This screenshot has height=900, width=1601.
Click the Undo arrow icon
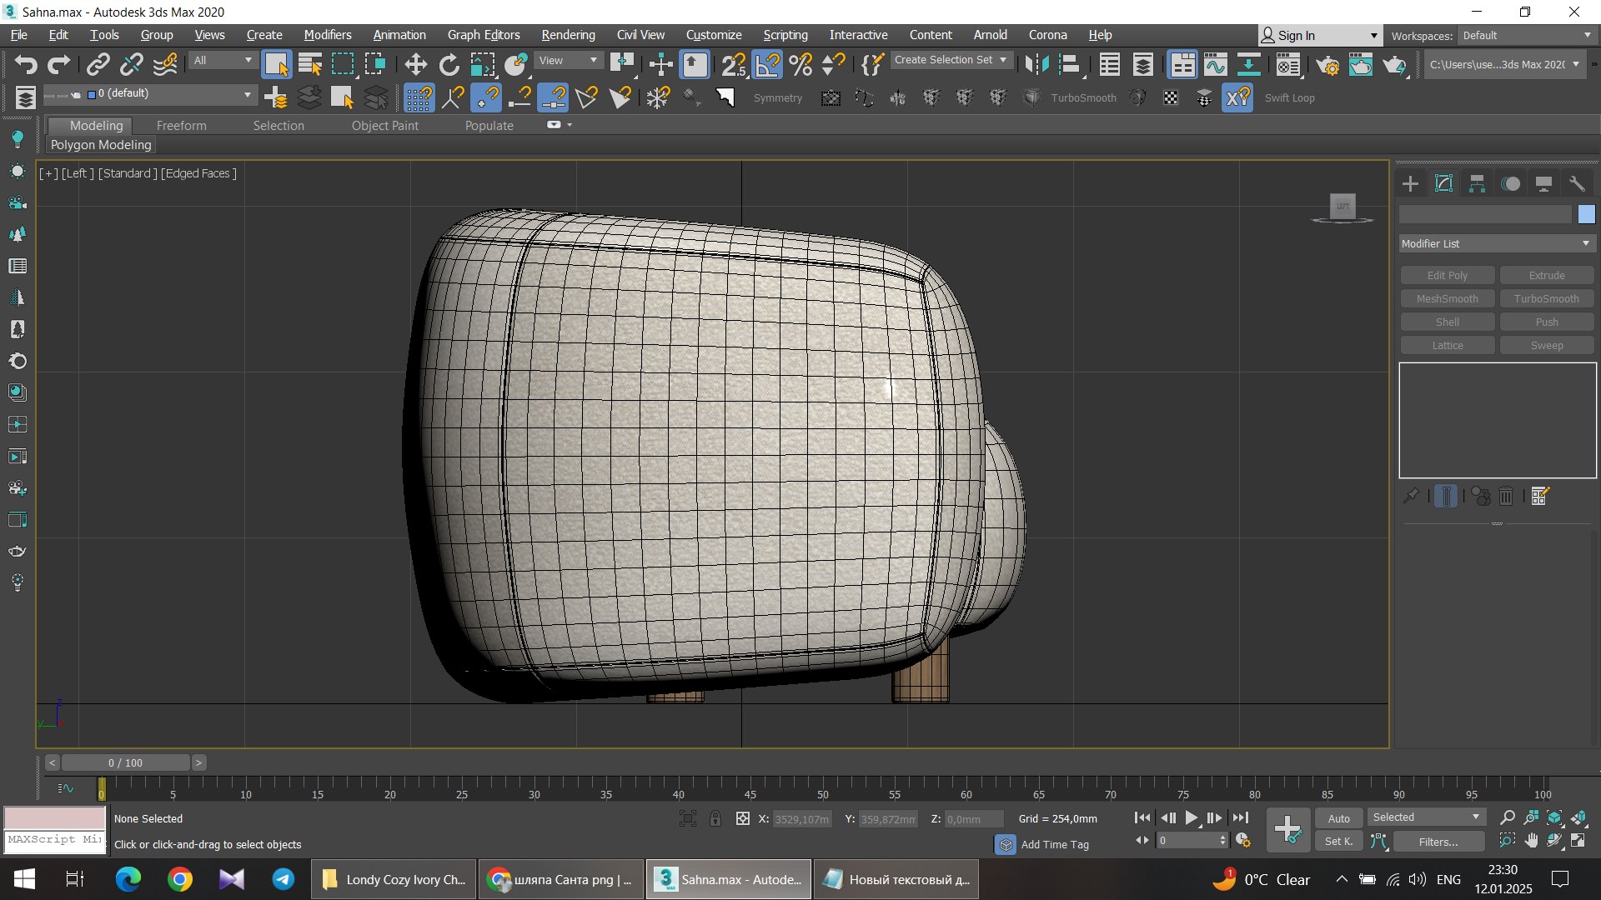(26, 65)
